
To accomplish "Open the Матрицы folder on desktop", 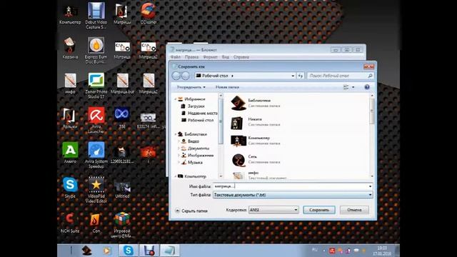I will pyautogui.click(x=122, y=14).
